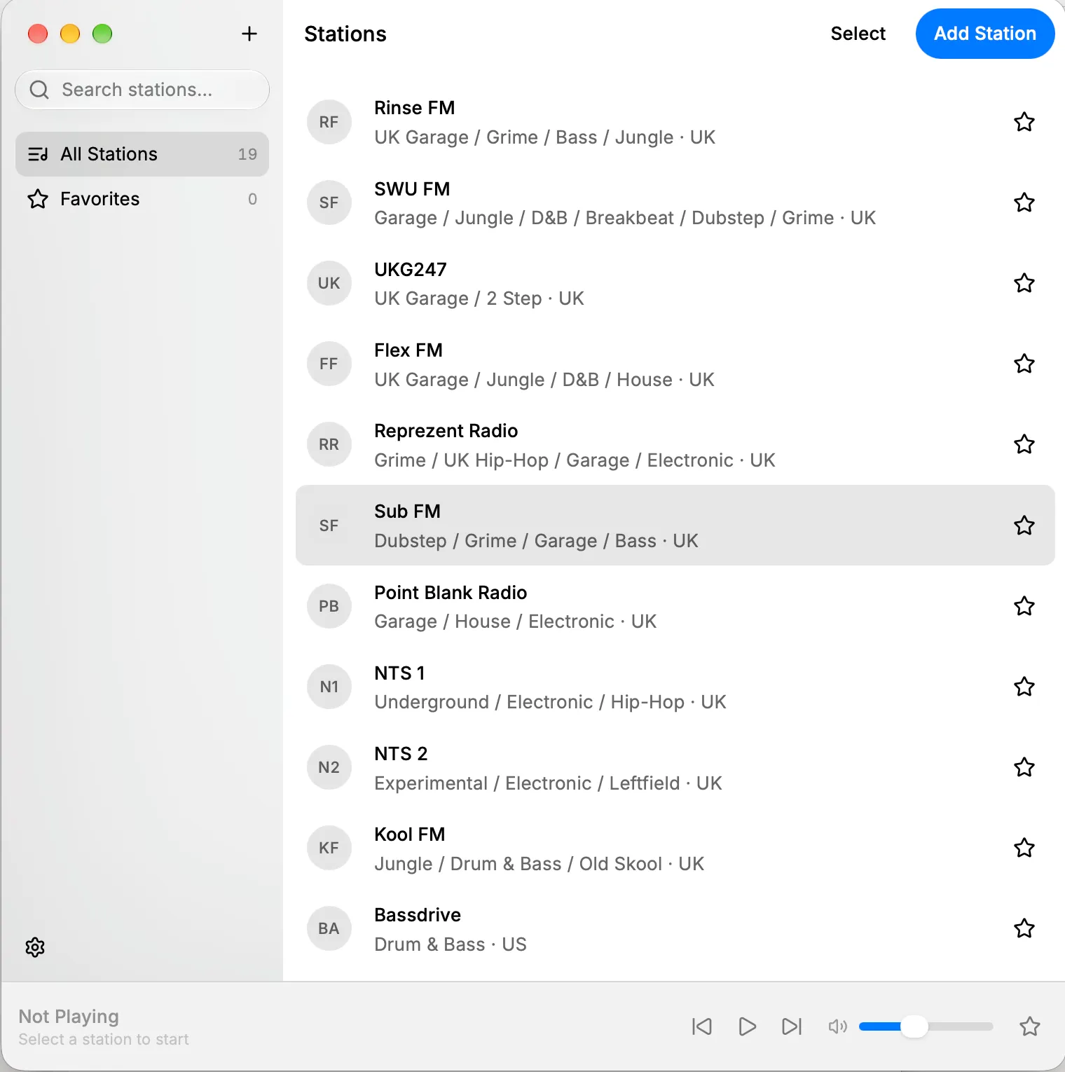Favorite NTS 1 using its star

click(x=1024, y=687)
